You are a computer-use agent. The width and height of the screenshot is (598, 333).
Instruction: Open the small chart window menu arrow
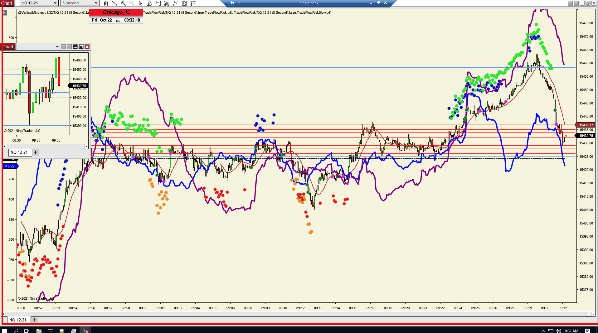pyautogui.click(x=57, y=47)
